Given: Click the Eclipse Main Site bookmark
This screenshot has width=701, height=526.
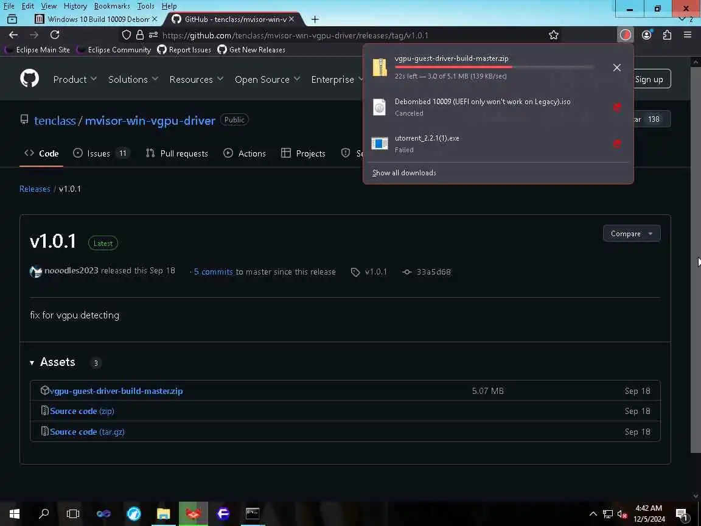Looking at the screenshot, I should tap(38, 50).
